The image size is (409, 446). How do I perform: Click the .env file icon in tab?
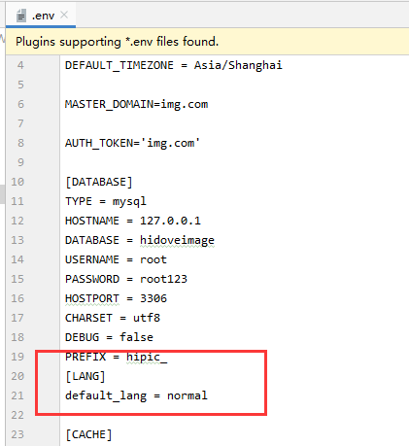pyautogui.click(x=21, y=16)
